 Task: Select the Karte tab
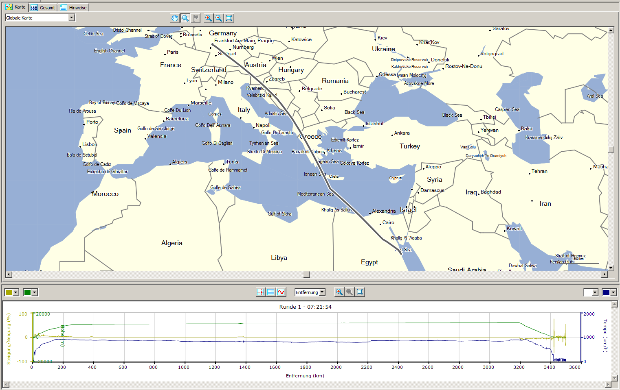tap(15, 7)
